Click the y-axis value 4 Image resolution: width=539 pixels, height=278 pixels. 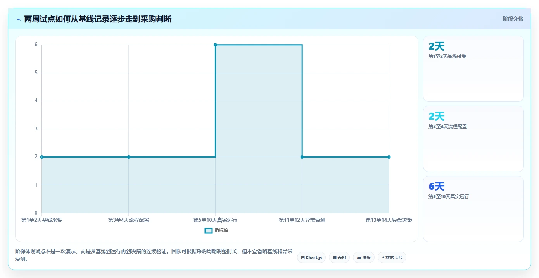point(36,101)
